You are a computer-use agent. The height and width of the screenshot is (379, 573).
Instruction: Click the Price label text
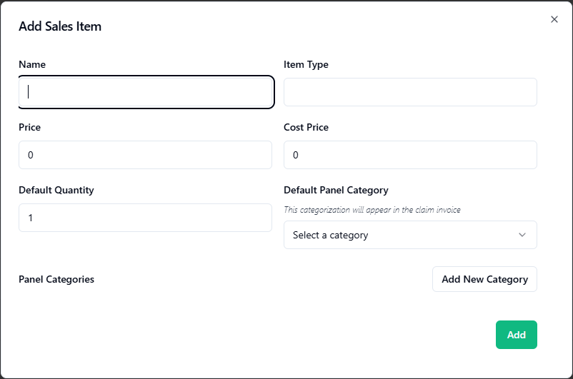click(30, 127)
